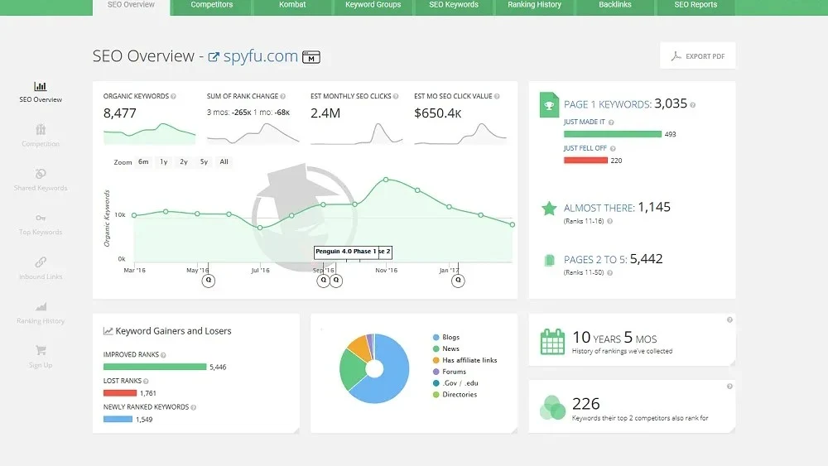Click the Penguin 4.0 Phase 1 event label
Viewport: 828px width, 466px height.
click(x=346, y=252)
